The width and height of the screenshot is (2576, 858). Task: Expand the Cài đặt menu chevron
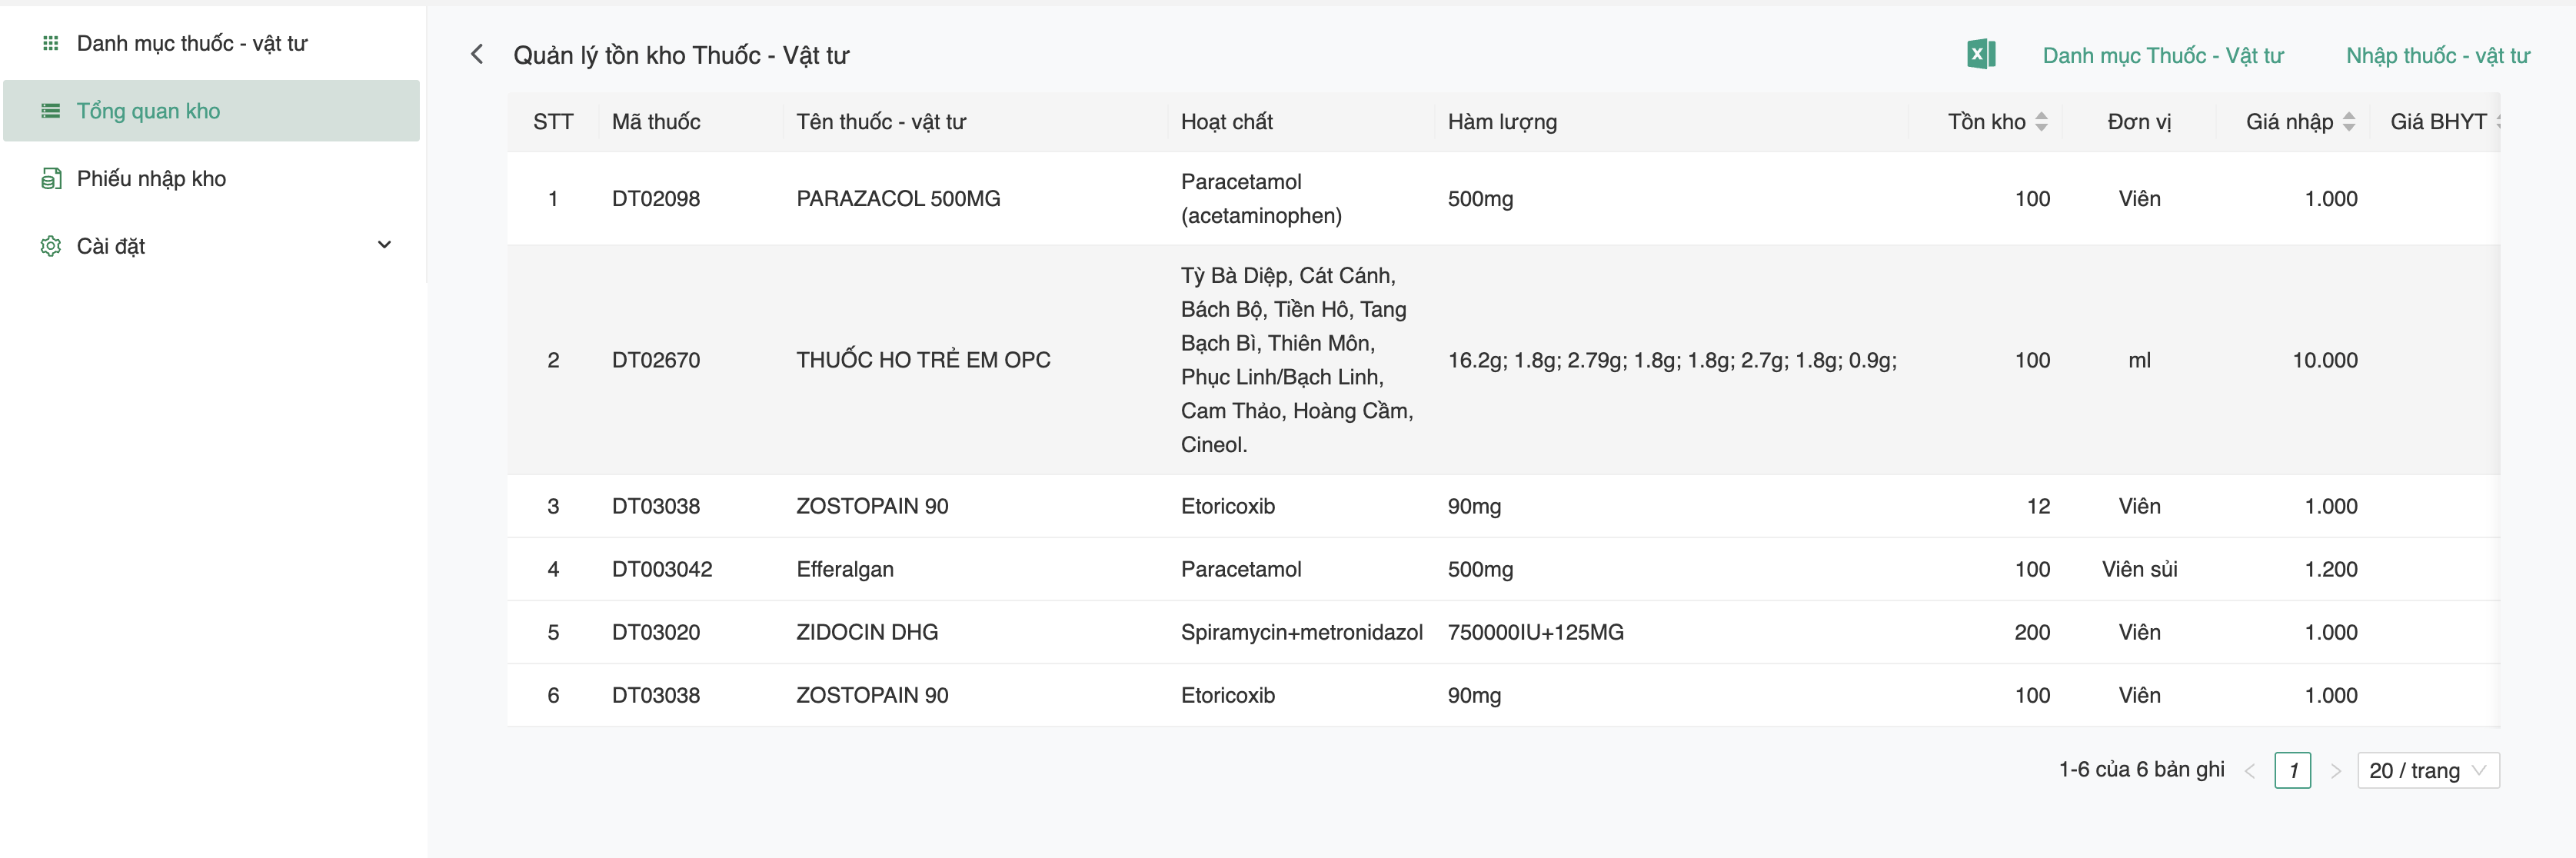pos(384,245)
